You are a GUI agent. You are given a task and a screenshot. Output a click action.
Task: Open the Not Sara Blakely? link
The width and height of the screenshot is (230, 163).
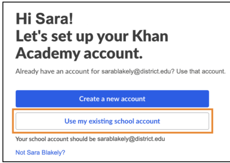[40, 153]
